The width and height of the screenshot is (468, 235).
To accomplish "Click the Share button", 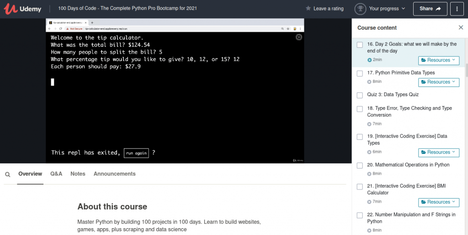I will 430,9.
